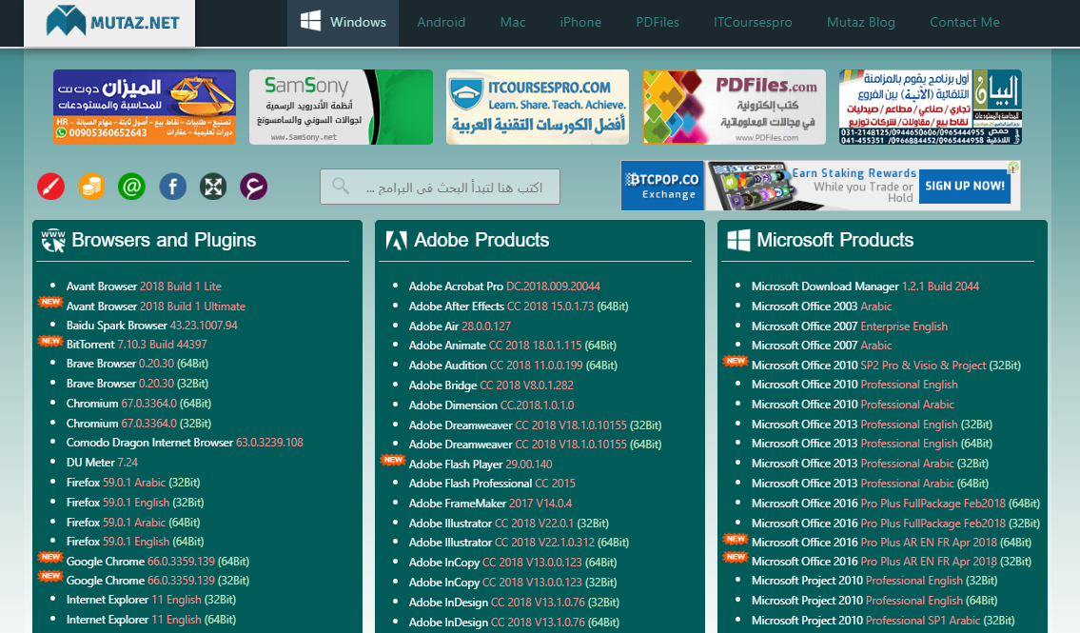Open Brave Browser 0.20.30 (64Bit)
The image size is (1080, 633).
pyautogui.click(x=137, y=363)
